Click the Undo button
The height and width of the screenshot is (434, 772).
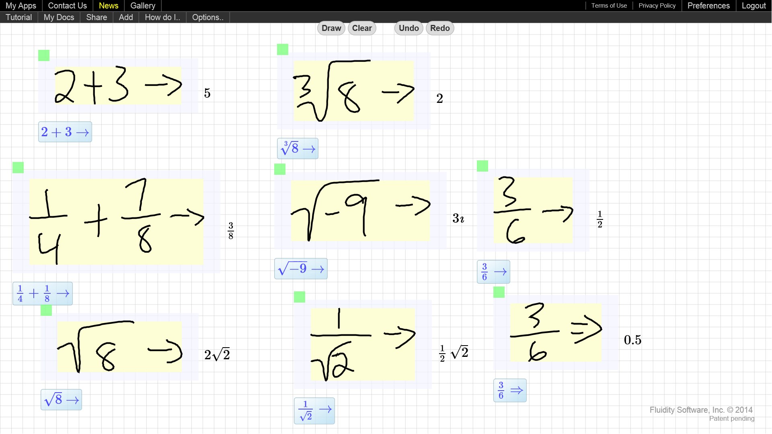tap(408, 28)
